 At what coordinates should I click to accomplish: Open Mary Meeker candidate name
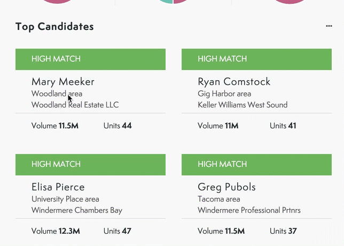click(63, 82)
